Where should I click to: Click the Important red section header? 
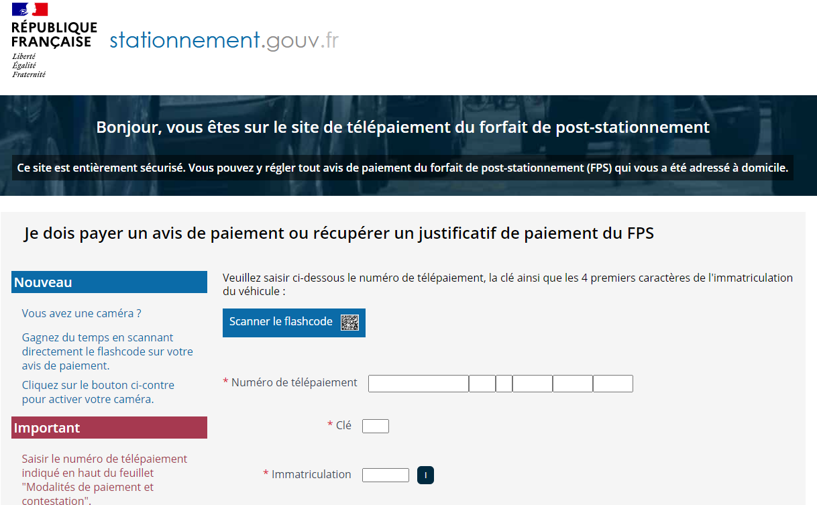point(109,428)
